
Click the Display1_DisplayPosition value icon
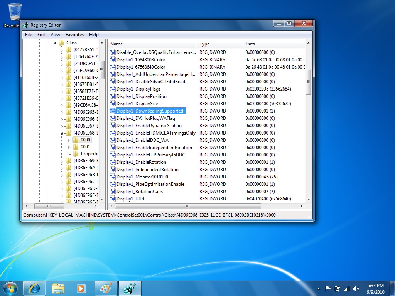pos(113,96)
